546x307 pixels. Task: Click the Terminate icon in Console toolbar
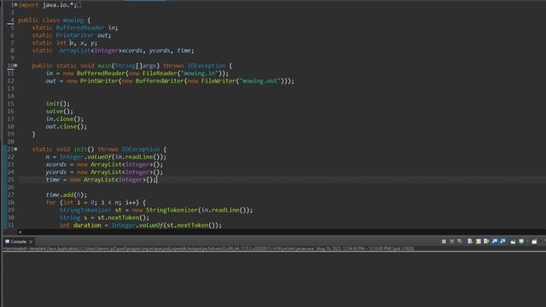[444, 241]
